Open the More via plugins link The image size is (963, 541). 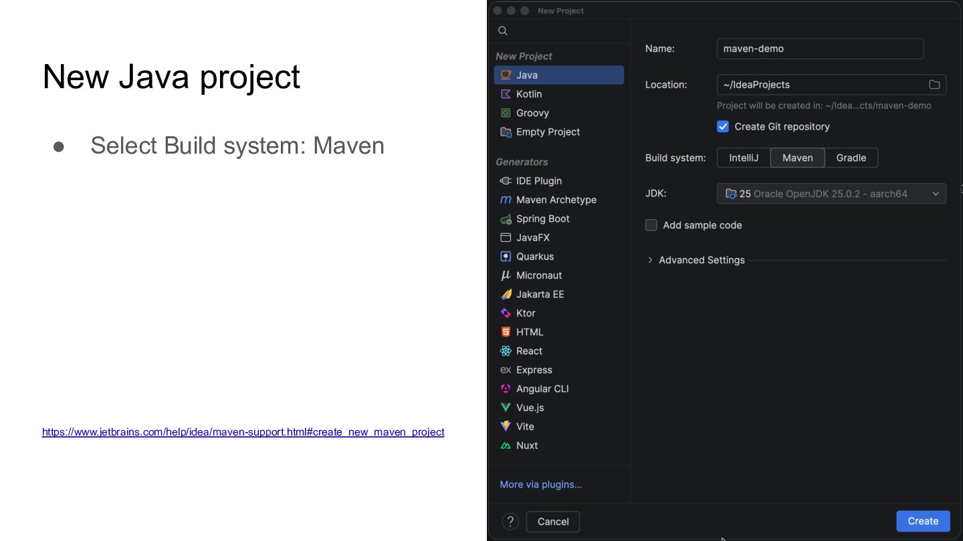(x=540, y=485)
